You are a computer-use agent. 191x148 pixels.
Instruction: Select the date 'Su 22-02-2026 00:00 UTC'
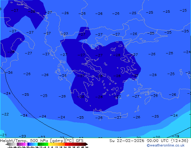tap(139, 141)
